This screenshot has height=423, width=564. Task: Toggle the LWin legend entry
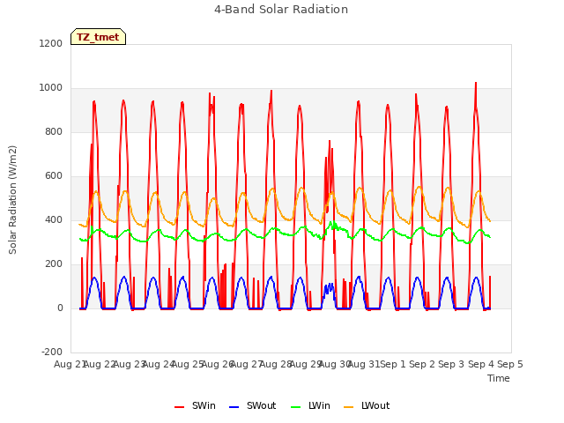[x=310, y=405]
